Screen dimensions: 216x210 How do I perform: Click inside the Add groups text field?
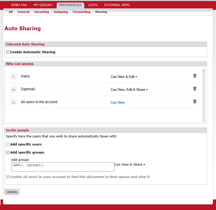63,167
